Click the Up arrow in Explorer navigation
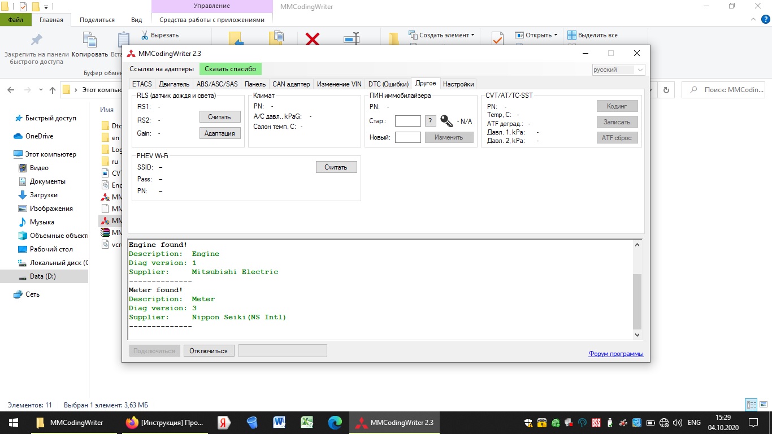This screenshot has width=772, height=434. pyautogui.click(x=53, y=90)
